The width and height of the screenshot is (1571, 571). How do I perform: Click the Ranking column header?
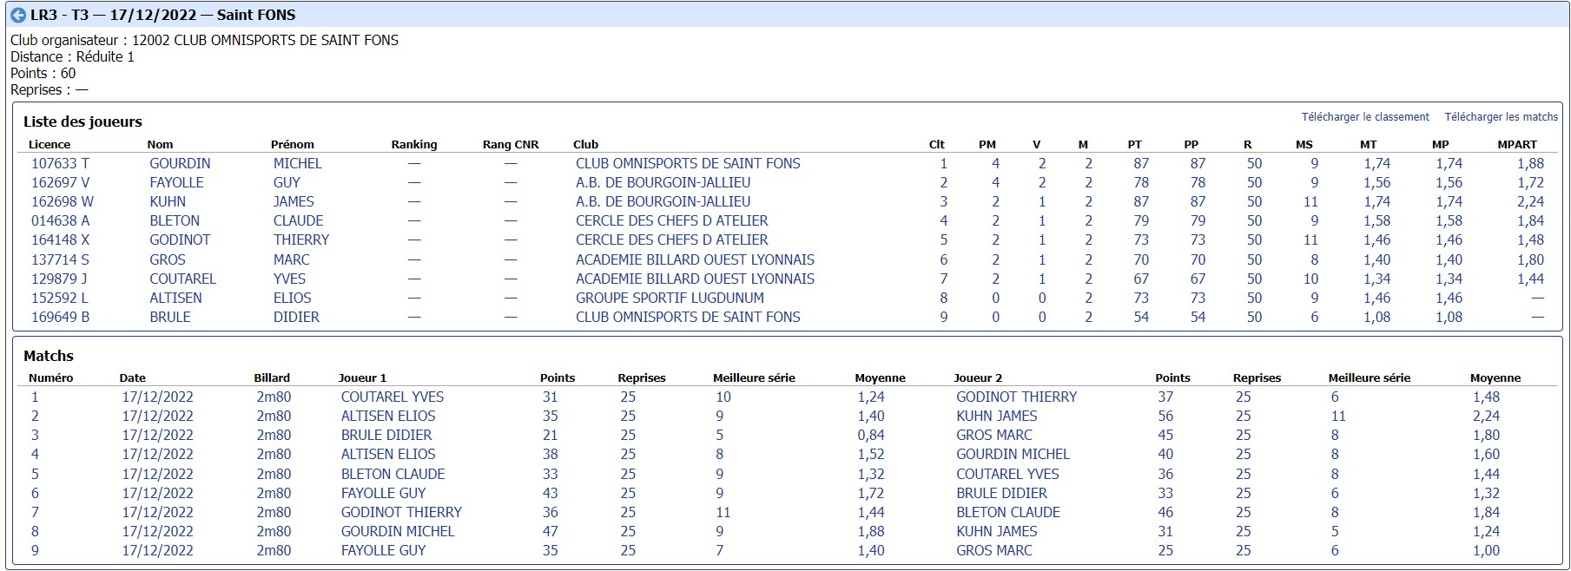tap(414, 145)
